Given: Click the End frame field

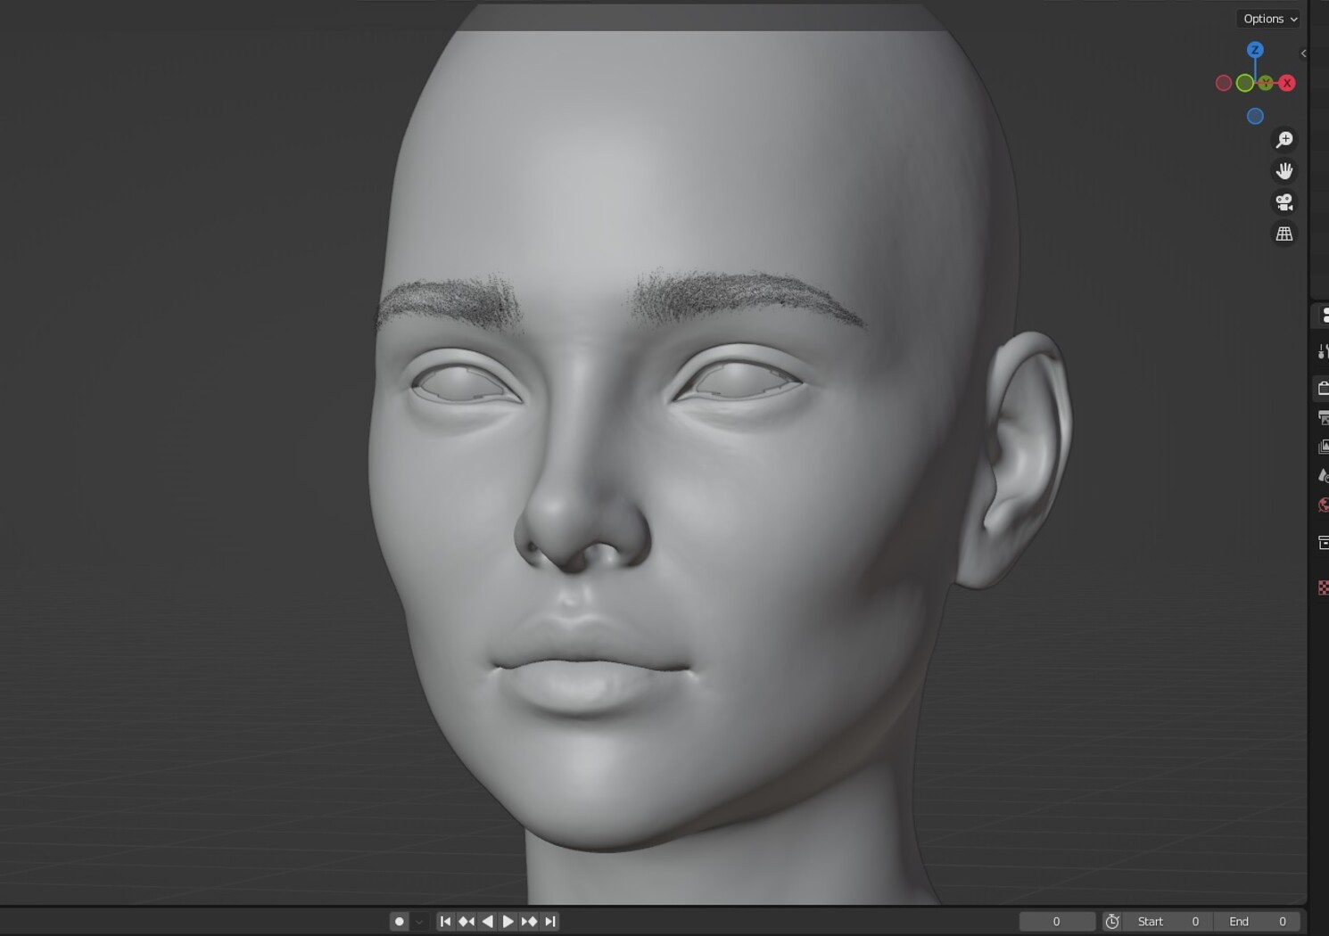Looking at the screenshot, I should (x=1258, y=922).
